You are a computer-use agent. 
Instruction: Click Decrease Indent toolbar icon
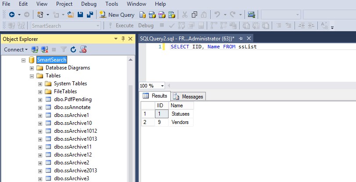click(302, 25)
